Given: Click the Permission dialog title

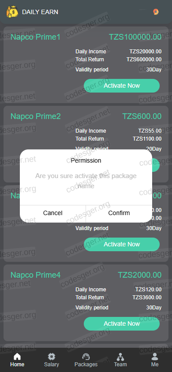Looking at the screenshot, I should (x=86, y=160).
